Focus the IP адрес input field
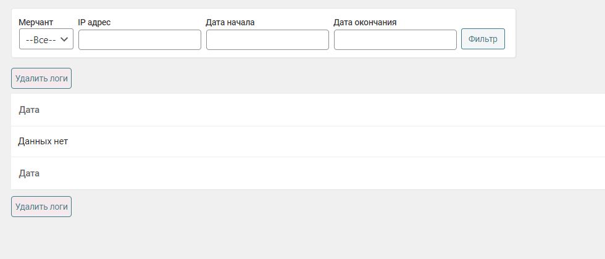The height and width of the screenshot is (259, 605). (x=140, y=39)
